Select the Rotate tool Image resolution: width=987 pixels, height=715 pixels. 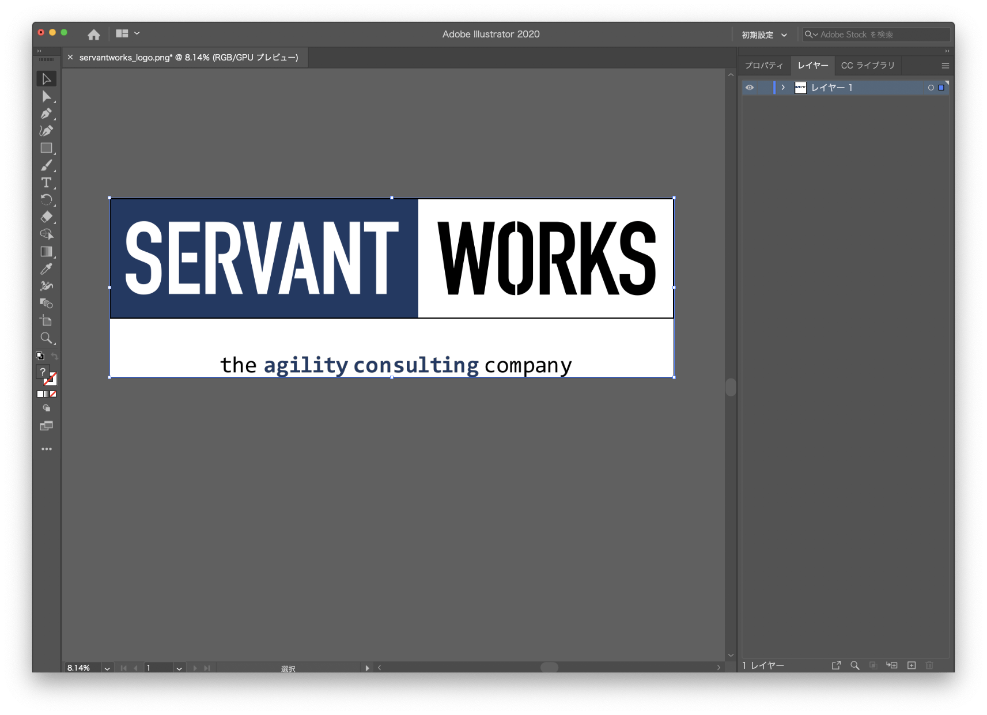pyautogui.click(x=47, y=200)
